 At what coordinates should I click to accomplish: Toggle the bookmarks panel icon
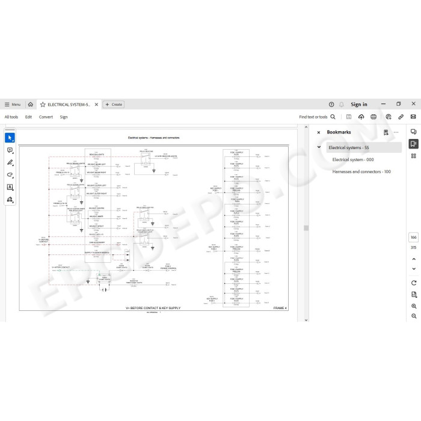pyautogui.click(x=414, y=144)
